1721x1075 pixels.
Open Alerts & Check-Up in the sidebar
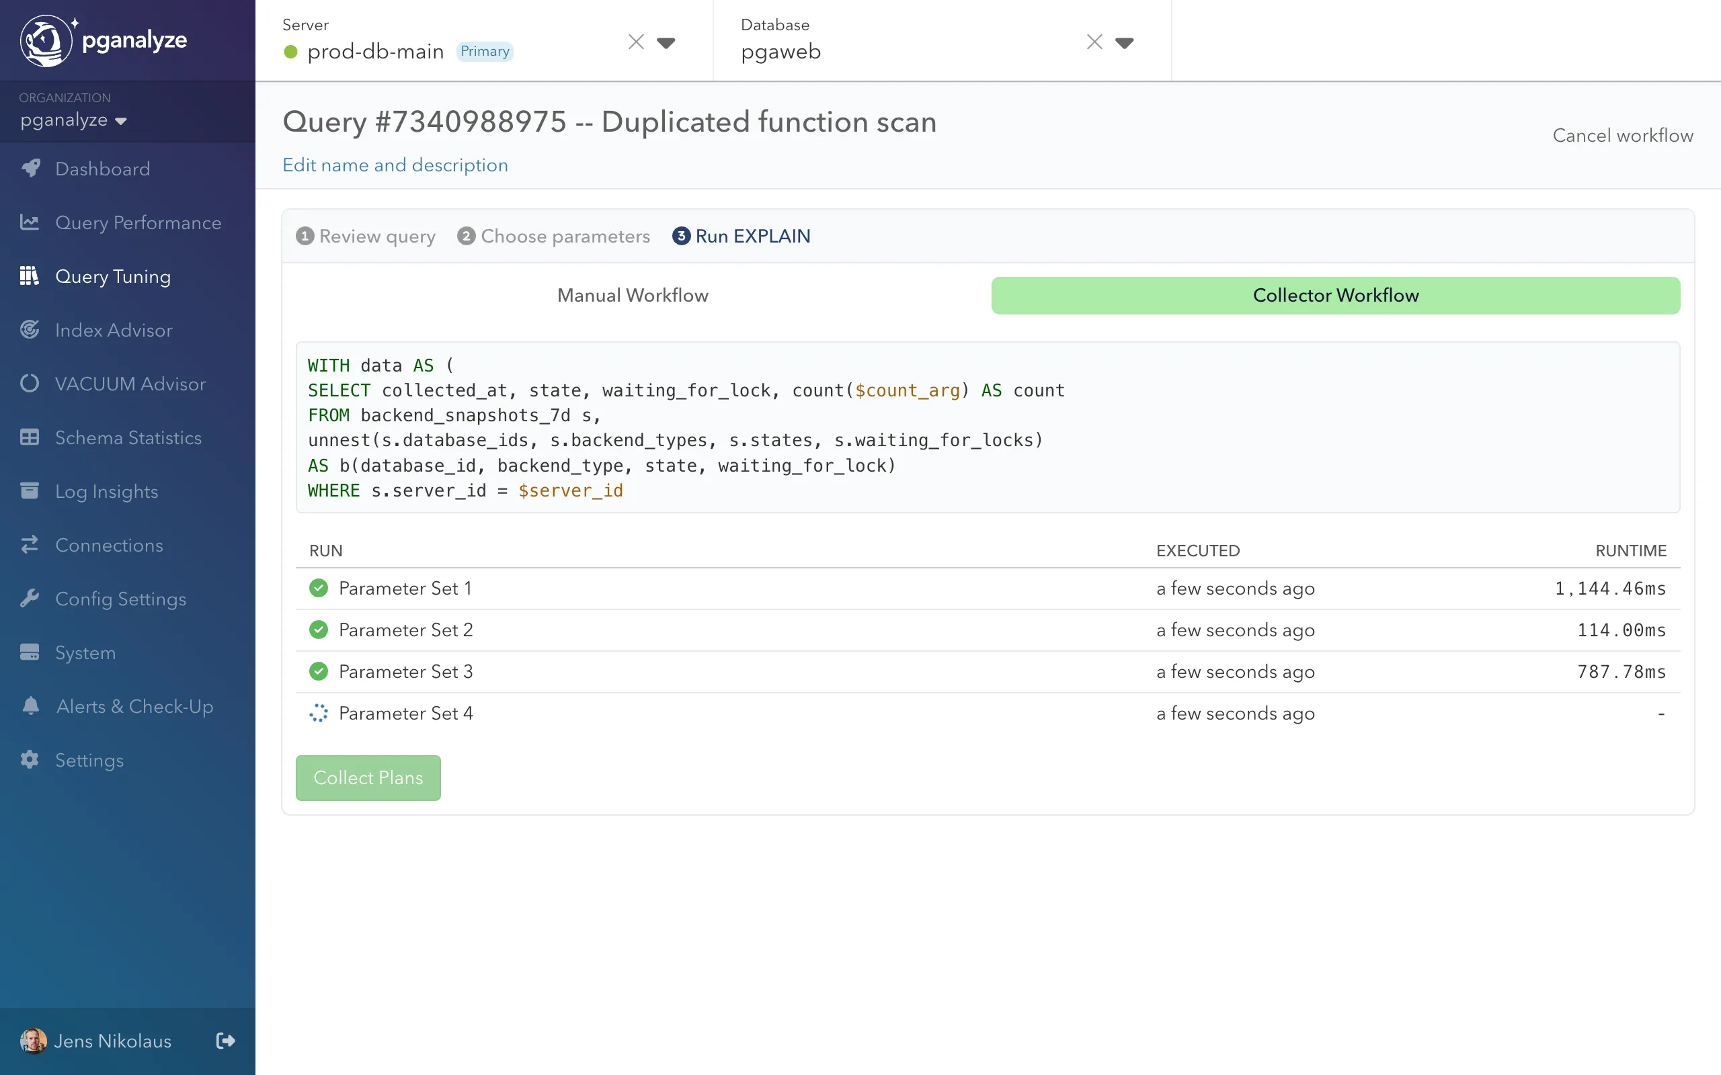click(127, 707)
